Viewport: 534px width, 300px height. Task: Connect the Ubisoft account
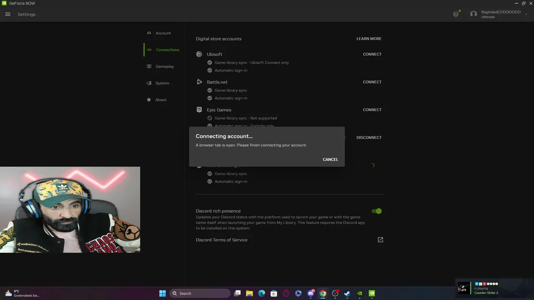click(372, 54)
